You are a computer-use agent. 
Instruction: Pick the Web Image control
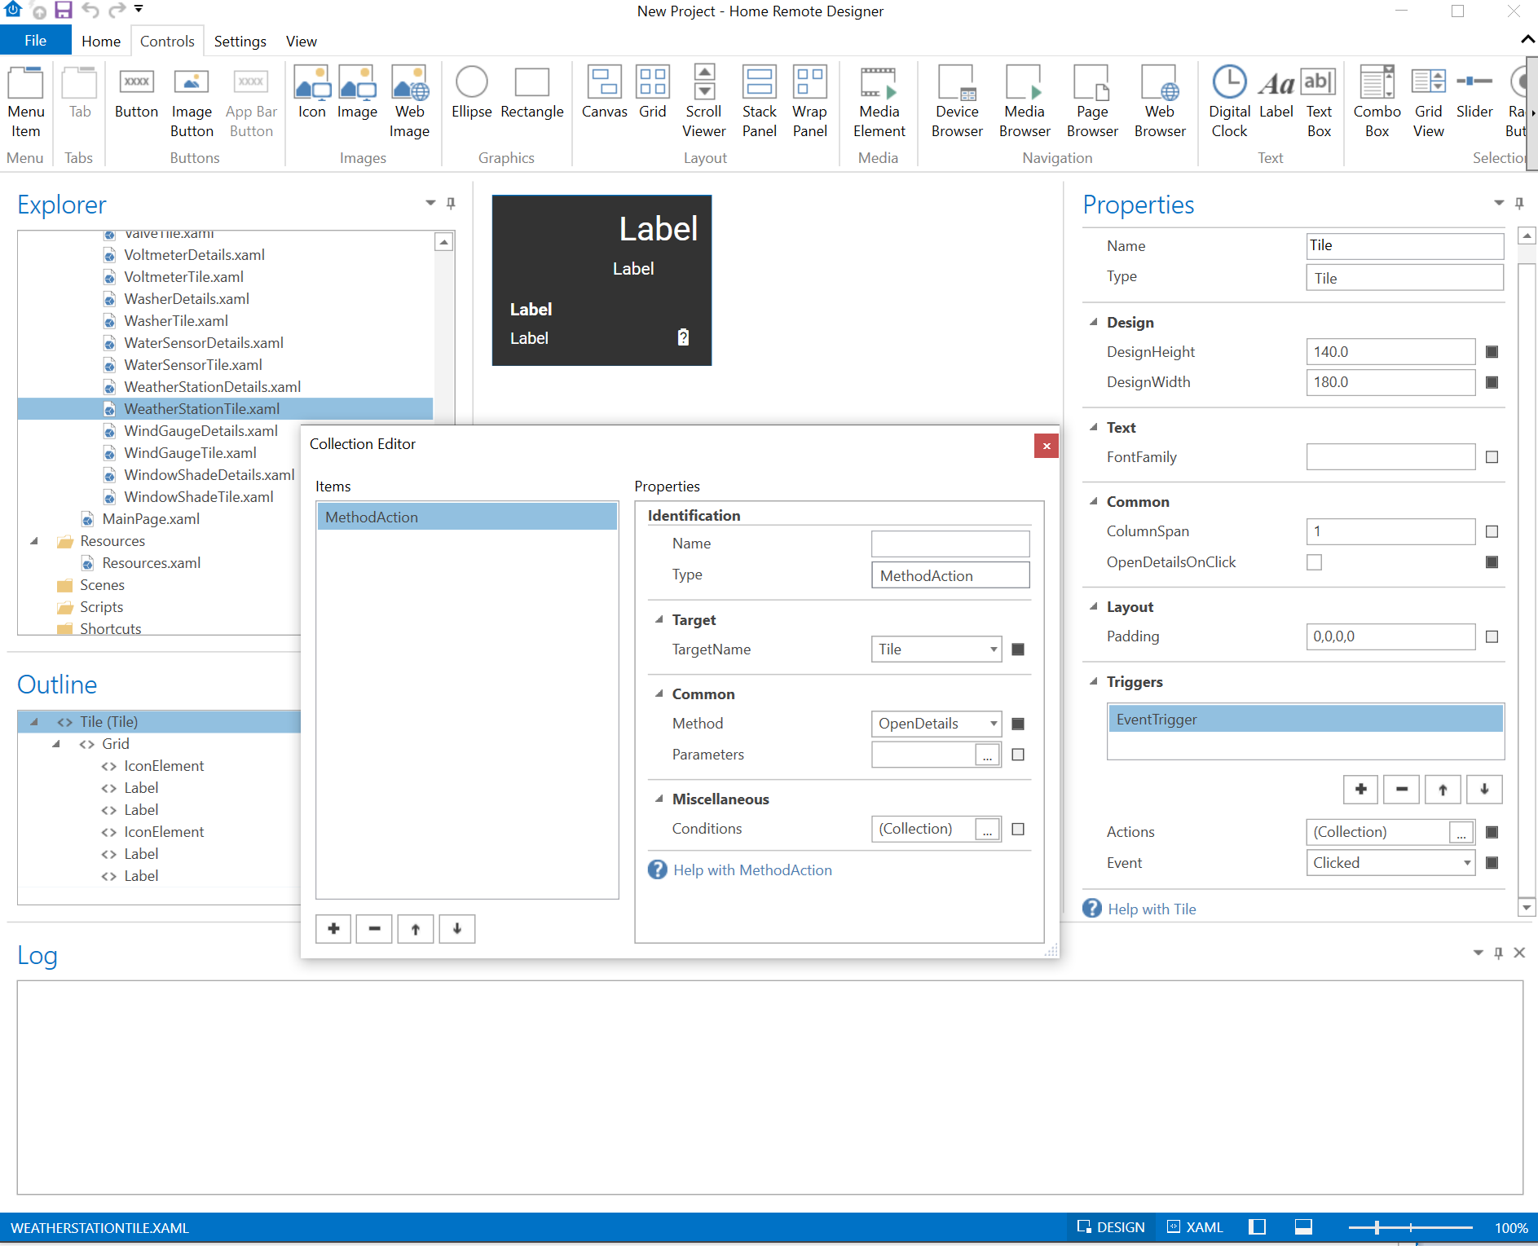(x=409, y=101)
